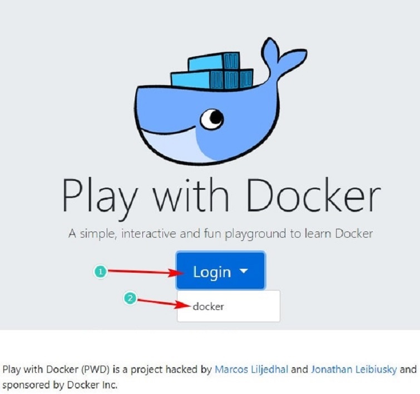Expand the caret on the Login button

coord(244,272)
